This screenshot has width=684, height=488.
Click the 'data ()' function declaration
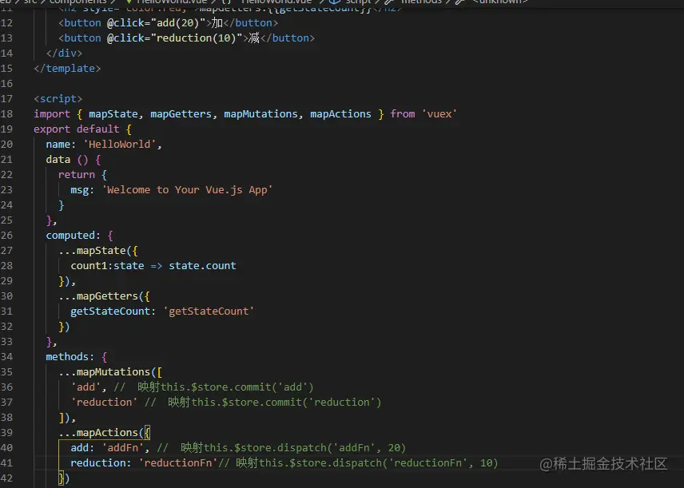click(x=67, y=160)
